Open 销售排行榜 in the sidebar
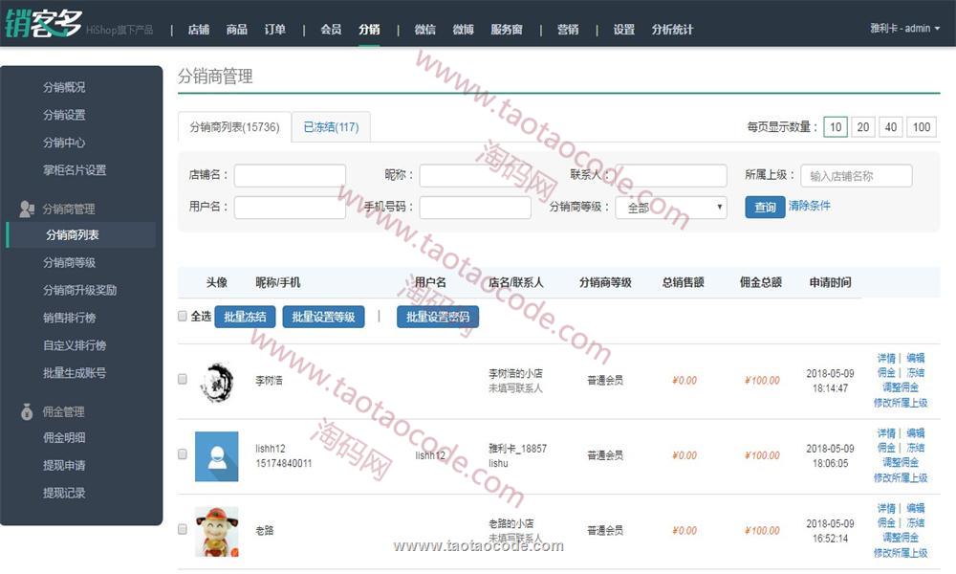The height and width of the screenshot is (574, 956). pyautogui.click(x=70, y=318)
